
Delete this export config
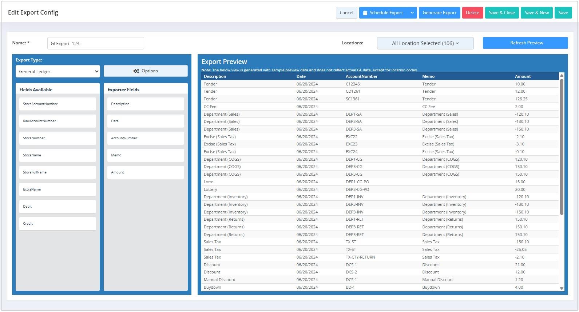pos(472,13)
